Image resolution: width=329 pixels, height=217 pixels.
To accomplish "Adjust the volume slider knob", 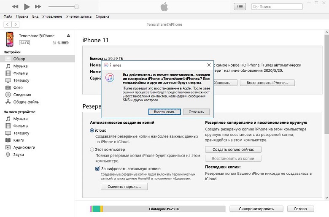I will click(77, 7).
